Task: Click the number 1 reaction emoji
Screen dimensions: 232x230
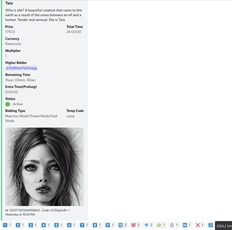Action: [x=7, y=225]
